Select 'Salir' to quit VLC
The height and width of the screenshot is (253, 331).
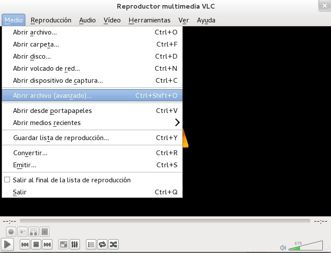coord(92,192)
